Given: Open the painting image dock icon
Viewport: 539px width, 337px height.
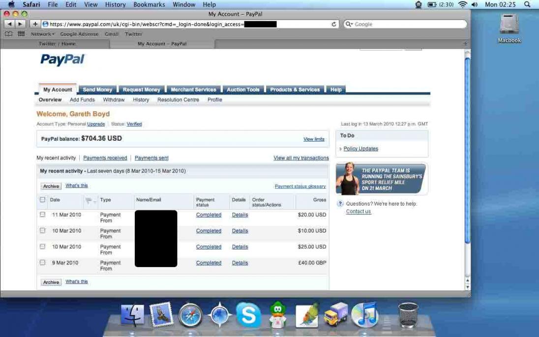Looking at the screenshot, I should click(x=306, y=315).
